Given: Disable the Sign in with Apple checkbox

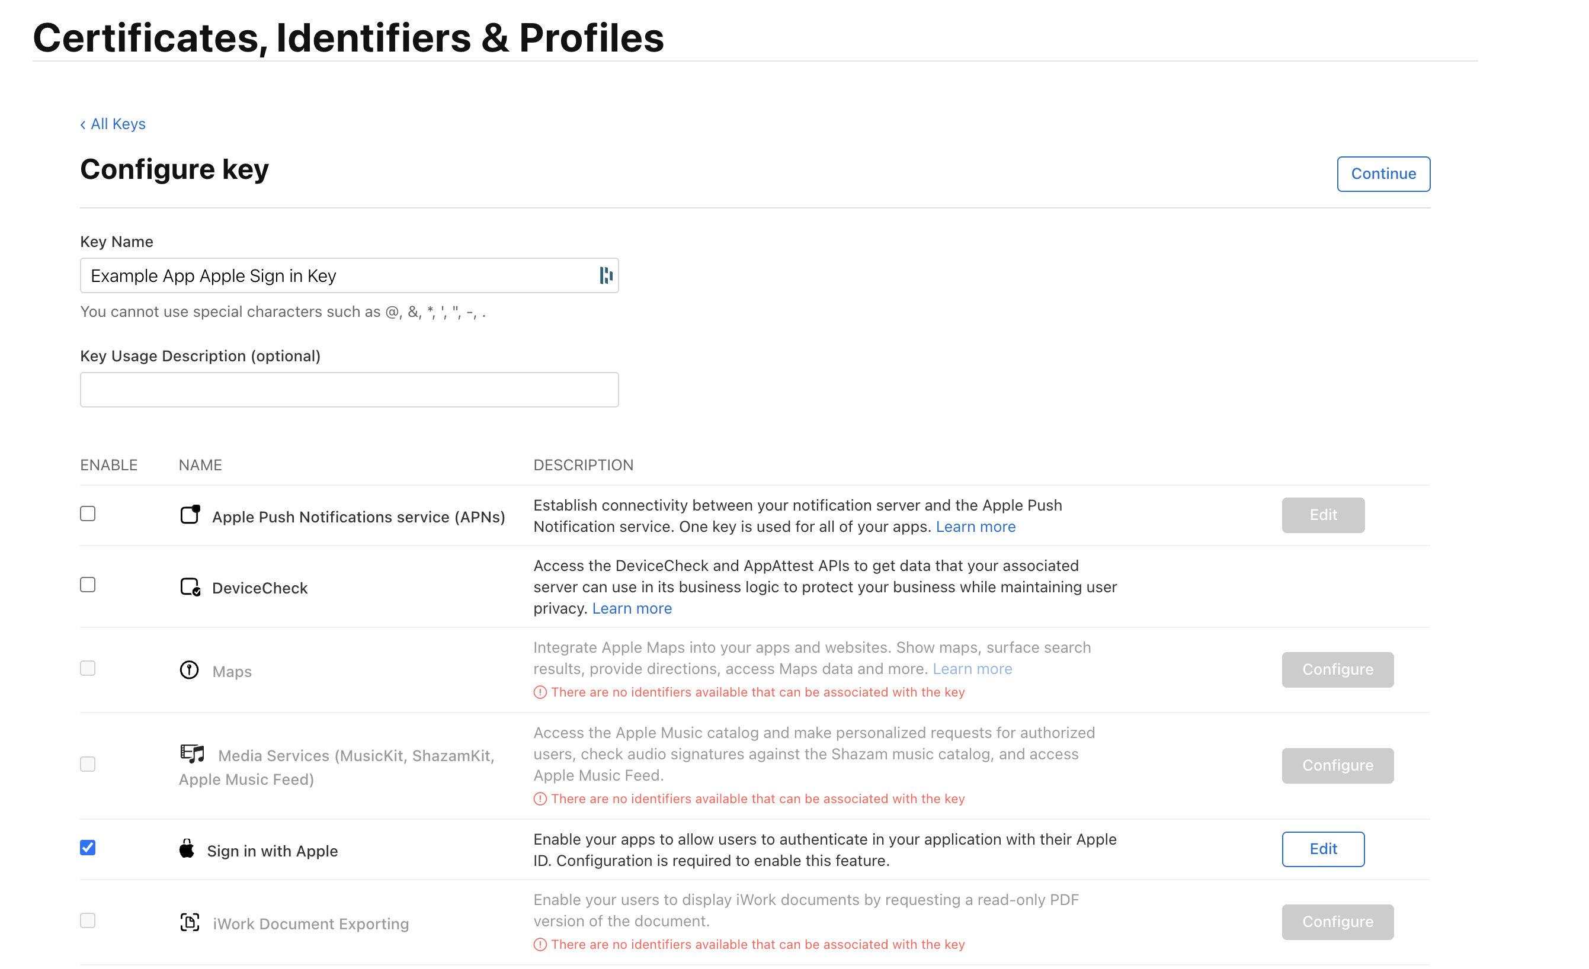Looking at the screenshot, I should click(x=88, y=847).
